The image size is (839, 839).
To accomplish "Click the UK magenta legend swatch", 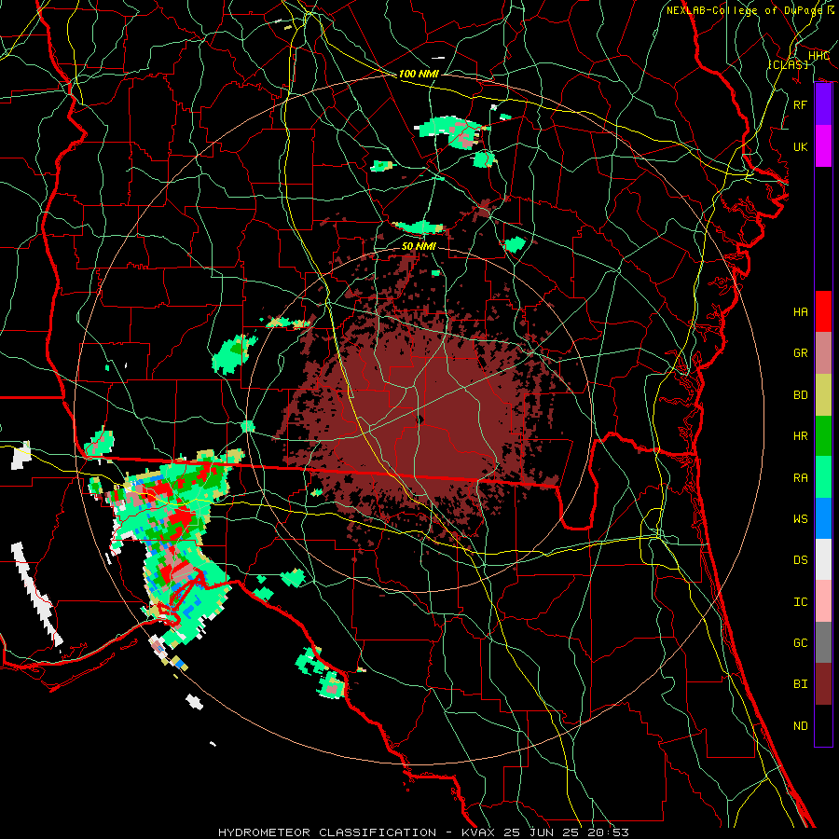I will [823, 146].
